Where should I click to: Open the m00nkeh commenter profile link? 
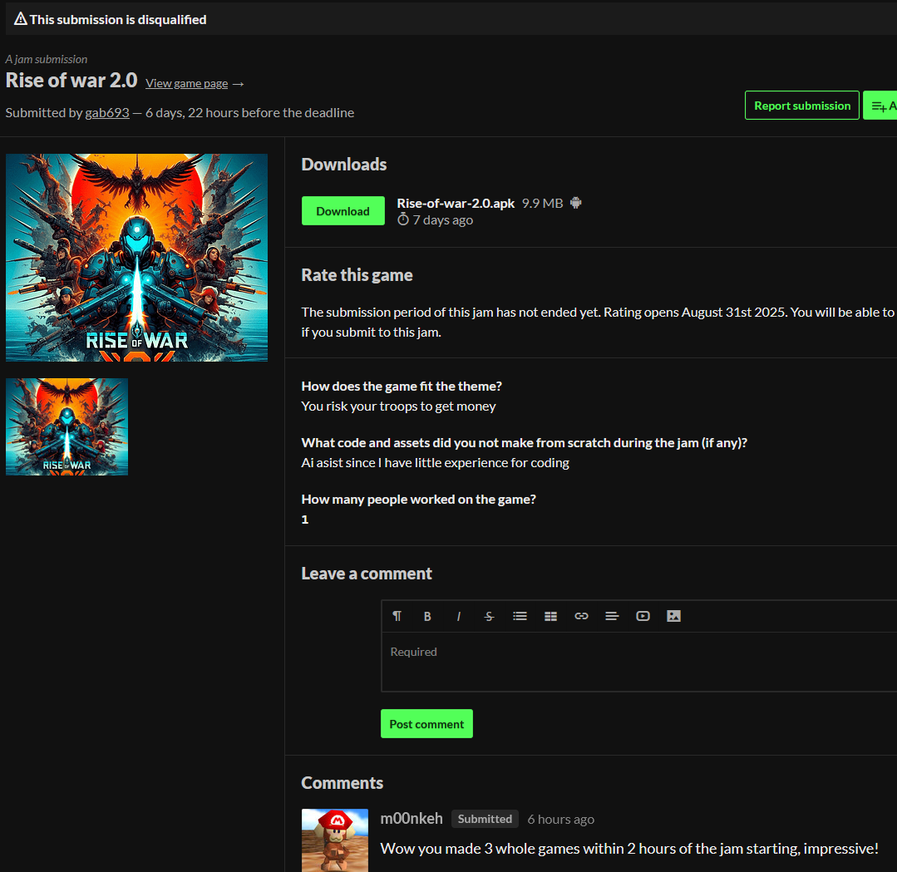(x=412, y=819)
